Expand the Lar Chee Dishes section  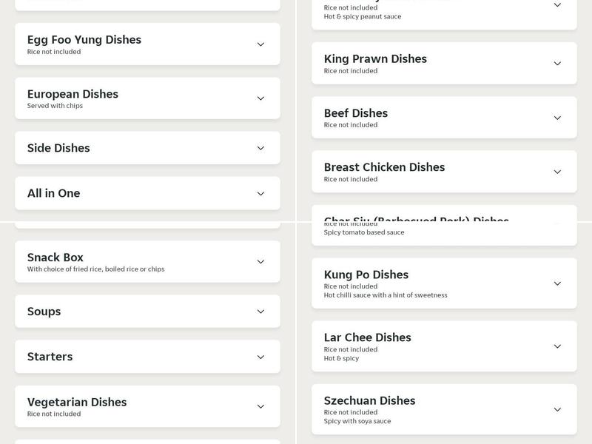[x=443, y=344]
